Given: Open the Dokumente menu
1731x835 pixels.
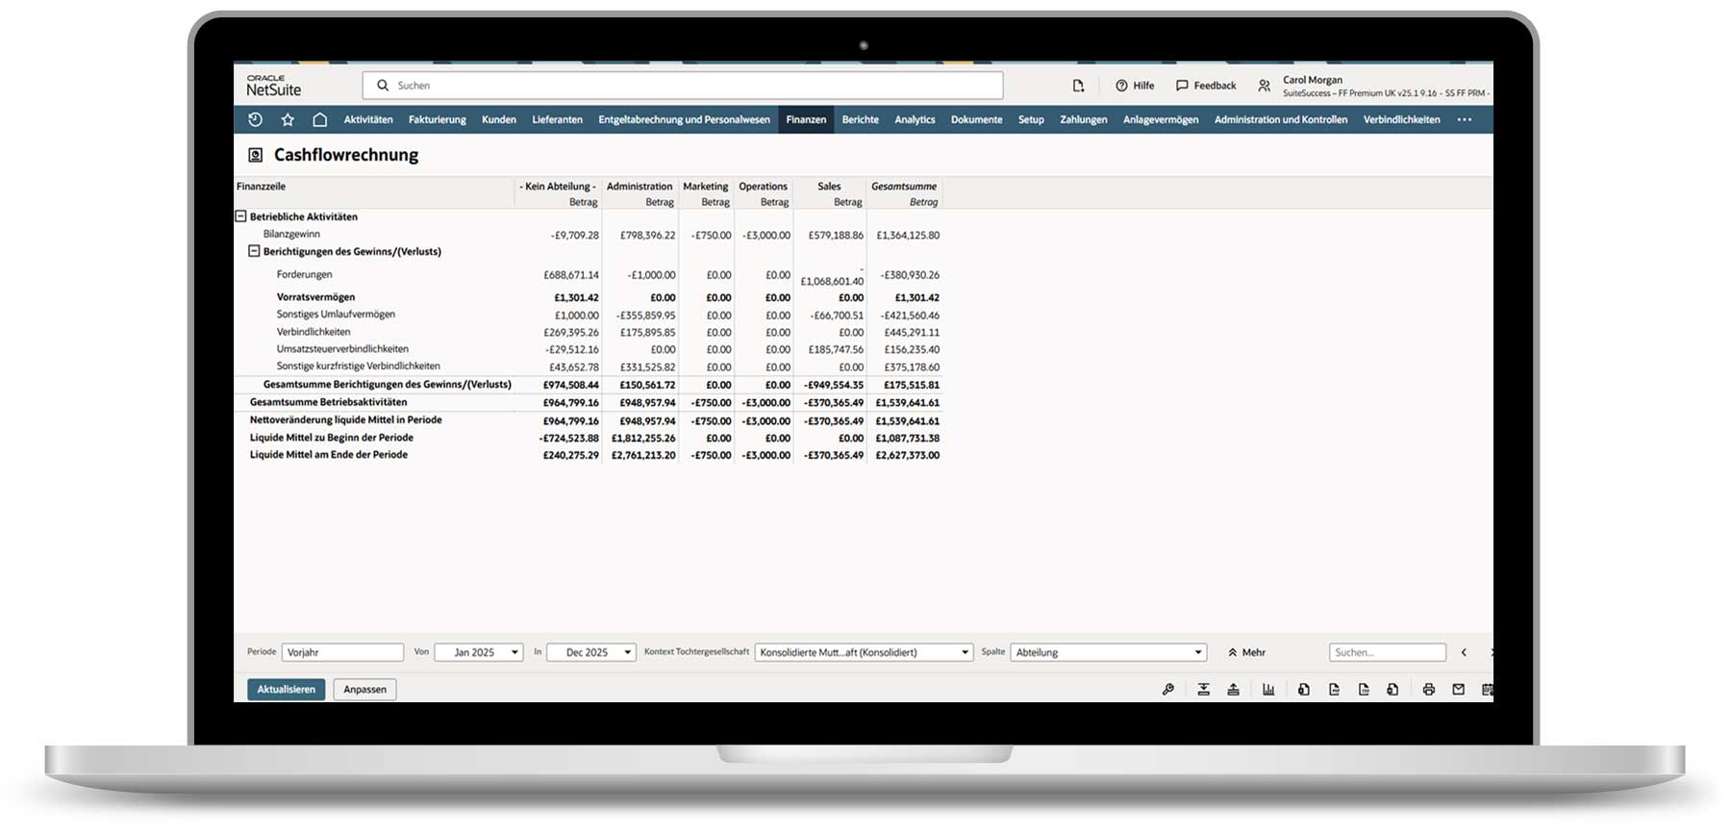Looking at the screenshot, I should (976, 119).
